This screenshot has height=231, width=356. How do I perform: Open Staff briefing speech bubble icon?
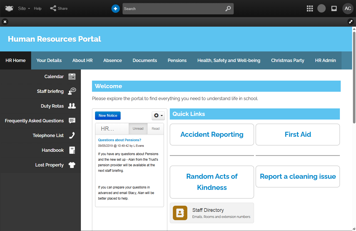72,91
